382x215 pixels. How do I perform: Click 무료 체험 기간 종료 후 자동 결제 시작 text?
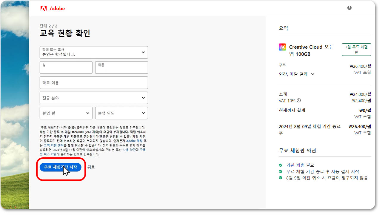coord(323,171)
